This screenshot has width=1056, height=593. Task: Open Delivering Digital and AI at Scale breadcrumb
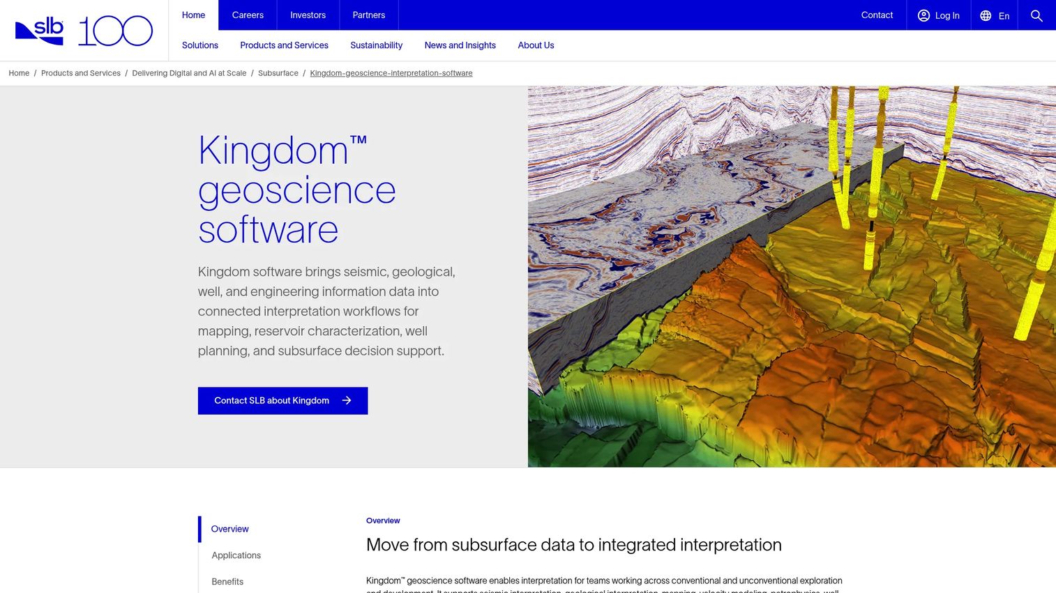click(x=189, y=73)
